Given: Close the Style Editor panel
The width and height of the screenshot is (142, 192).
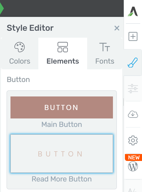Looking at the screenshot, I should (x=117, y=28).
